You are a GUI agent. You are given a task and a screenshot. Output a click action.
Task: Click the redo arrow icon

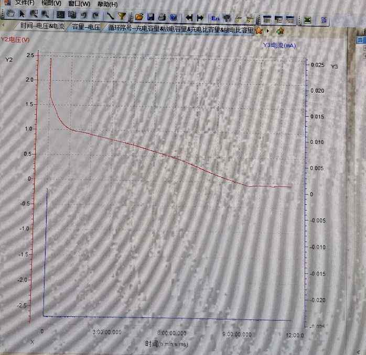click(x=95, y=16)
